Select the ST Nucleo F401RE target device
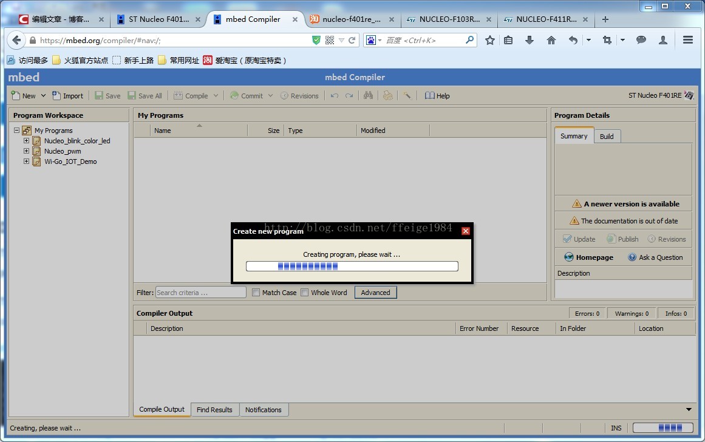Screen dimensions: 705x442 [661, 95]
